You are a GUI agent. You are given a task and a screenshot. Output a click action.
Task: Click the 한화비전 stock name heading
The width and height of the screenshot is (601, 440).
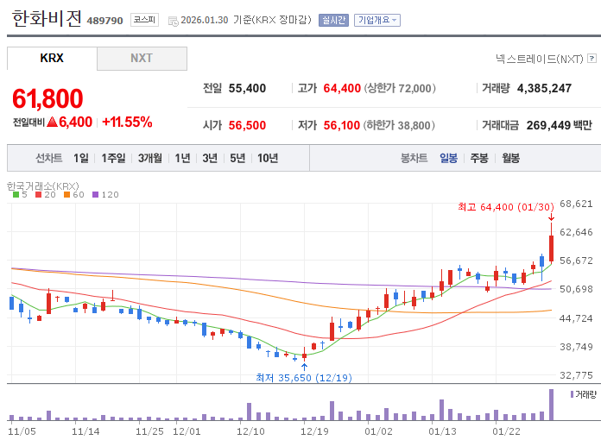point(47,18)
